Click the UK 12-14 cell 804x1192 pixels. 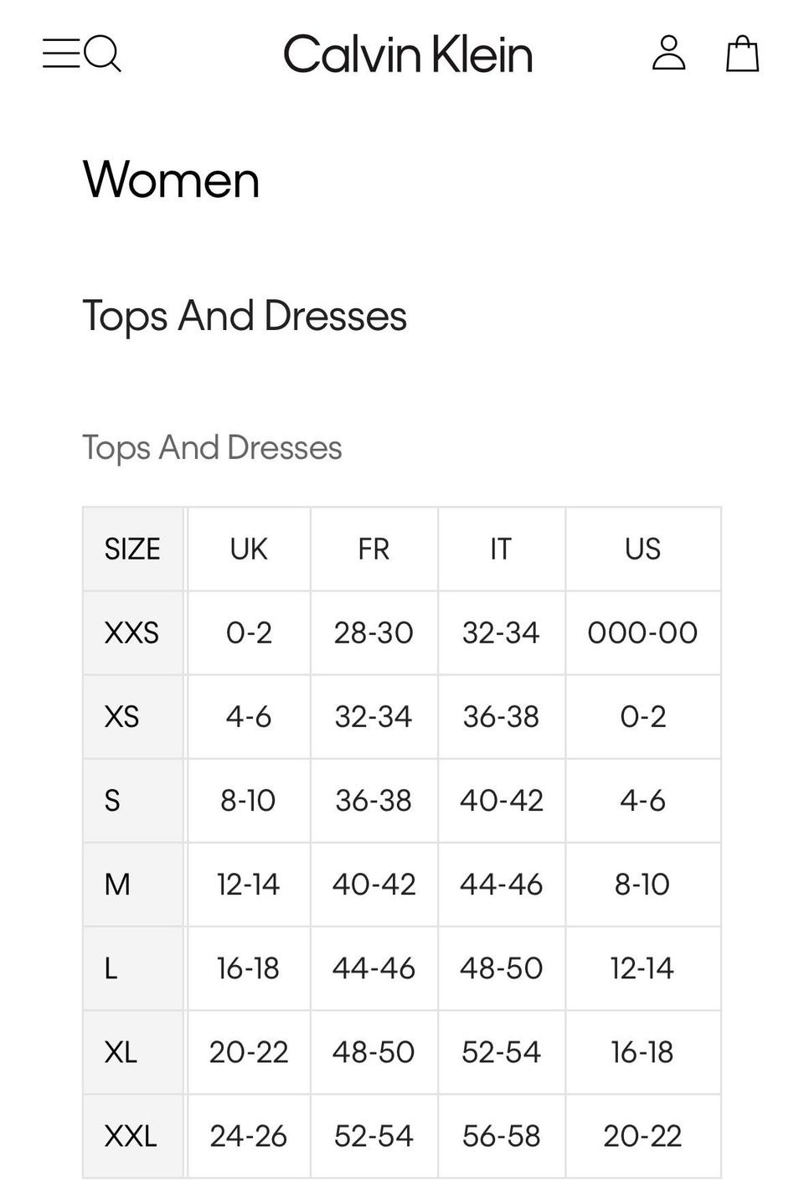tap(249, 884)
